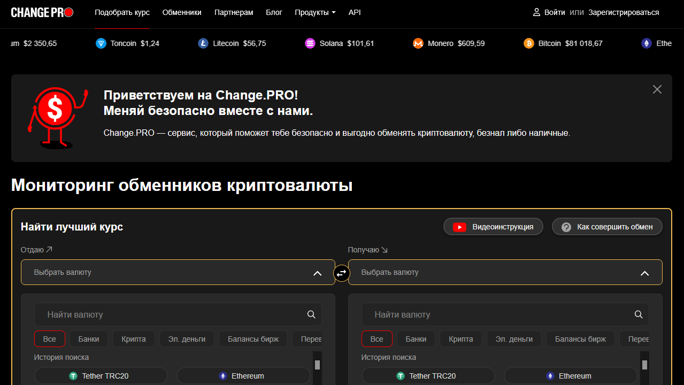Image resolution: width=684 pixels, height=385 pixels.
Task: Close the welcome banner
Action: point(657,89)
